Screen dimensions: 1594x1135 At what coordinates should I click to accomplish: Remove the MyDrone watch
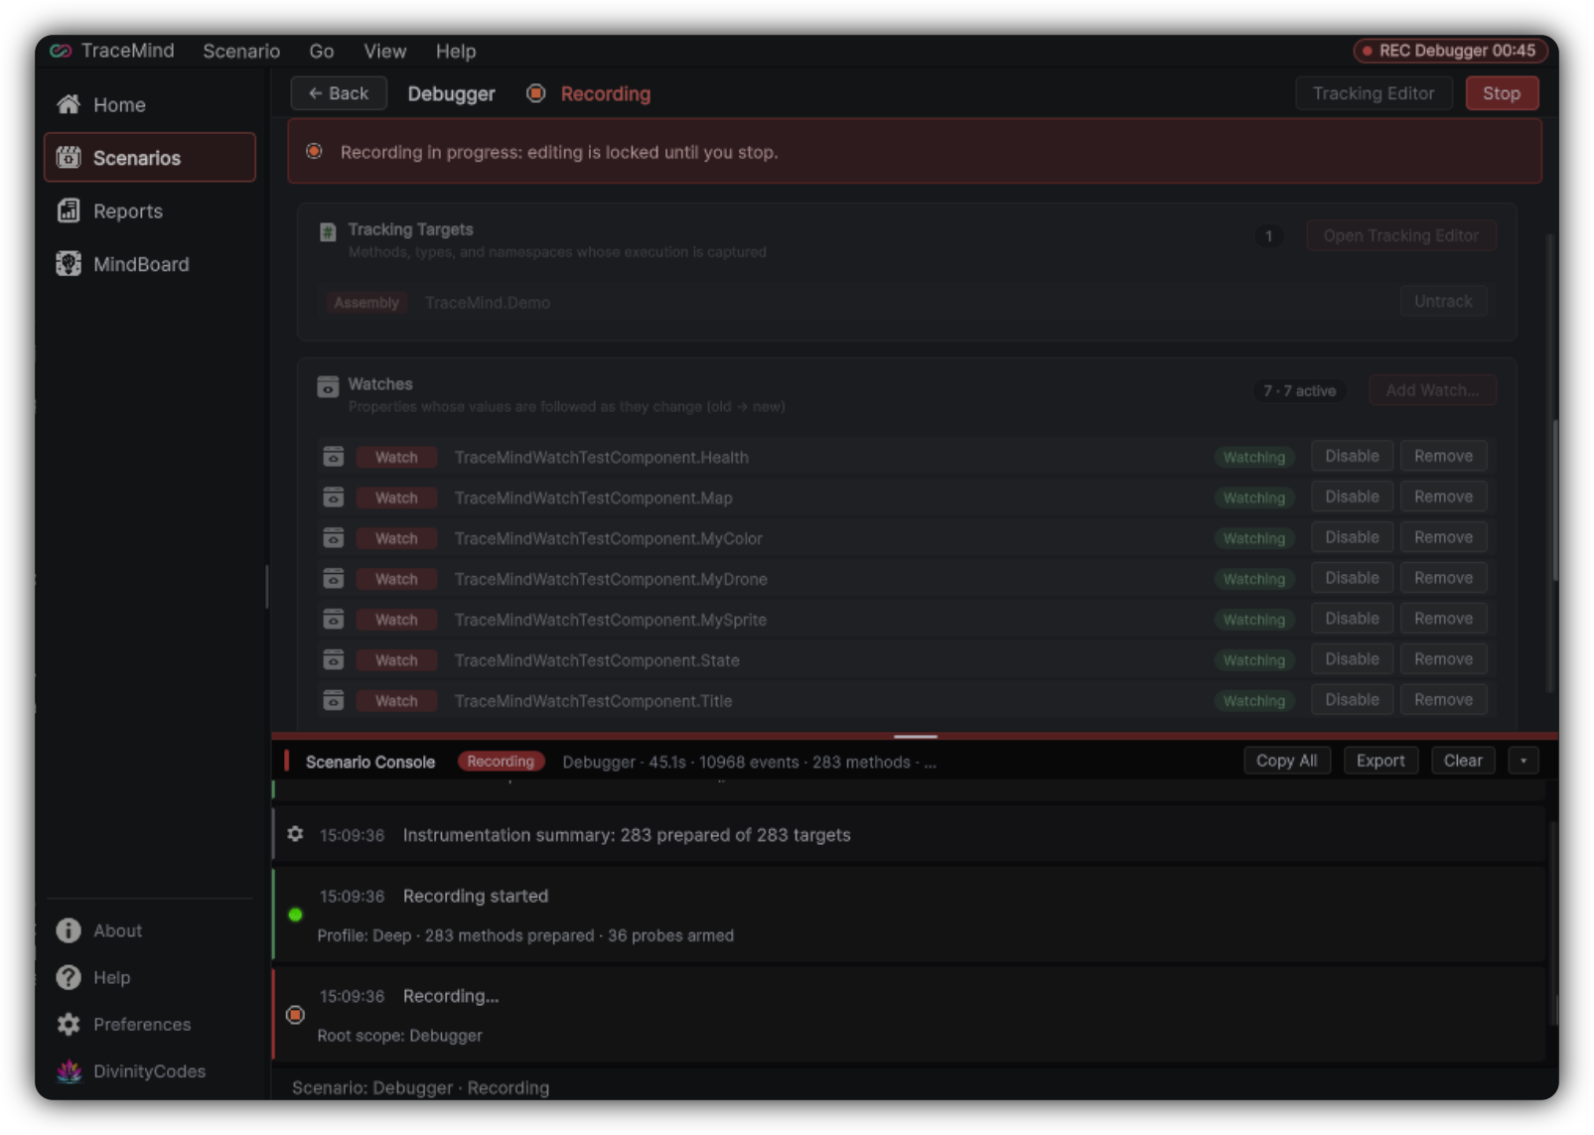[x=1443, y=578]
